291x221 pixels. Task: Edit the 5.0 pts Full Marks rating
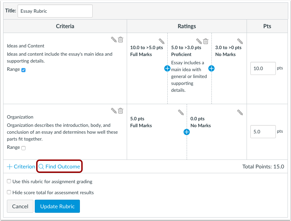pyautogui.click(x=181, y=112)
